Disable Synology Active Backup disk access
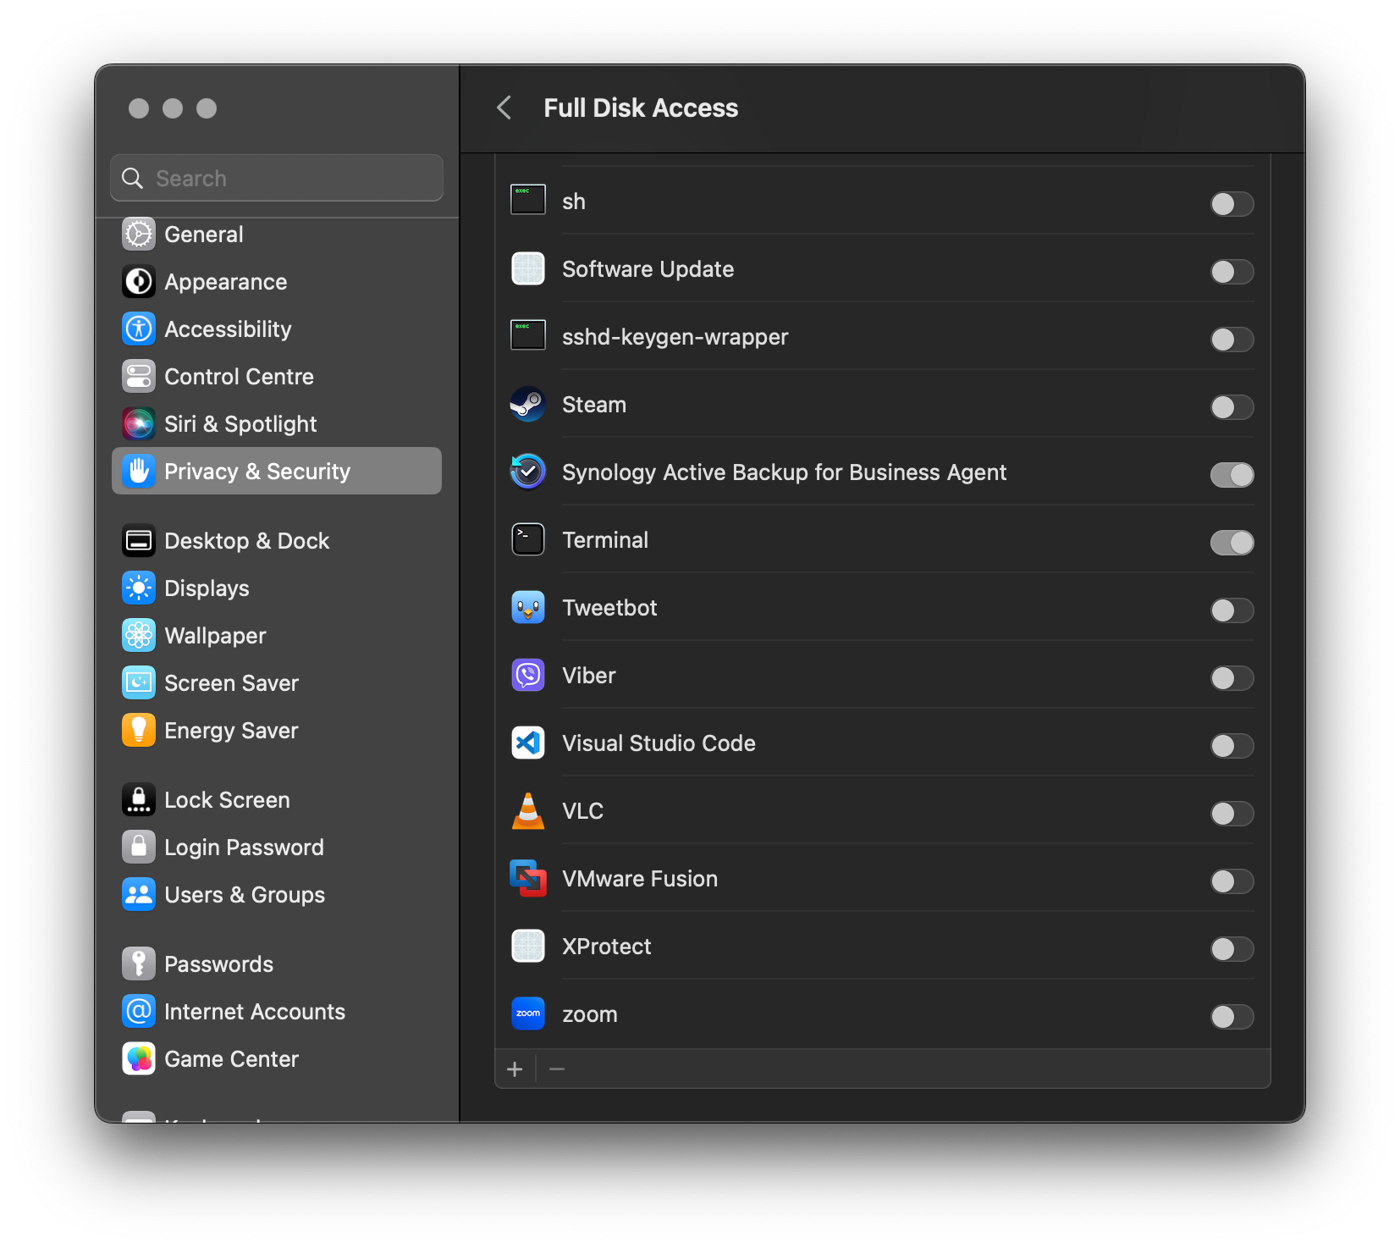Image resolution: width=1400 pixels, height=1248 pixels. click(x=1232, y=475)
